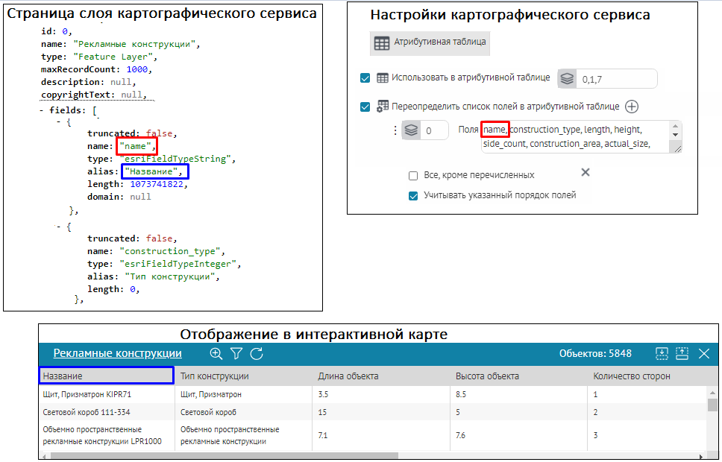The height and width of the screenshot is (462, 722).
Task: Click the layers icon beside value 0,1,7
Action: (568, 78)
